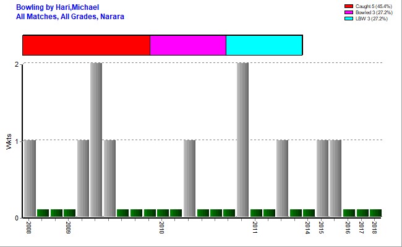Image resolution: width=402 pixels, height=247 pixels.
Task: Click the 2017 x-axis label
Action: pyautogui.click(x=361, y=227)
